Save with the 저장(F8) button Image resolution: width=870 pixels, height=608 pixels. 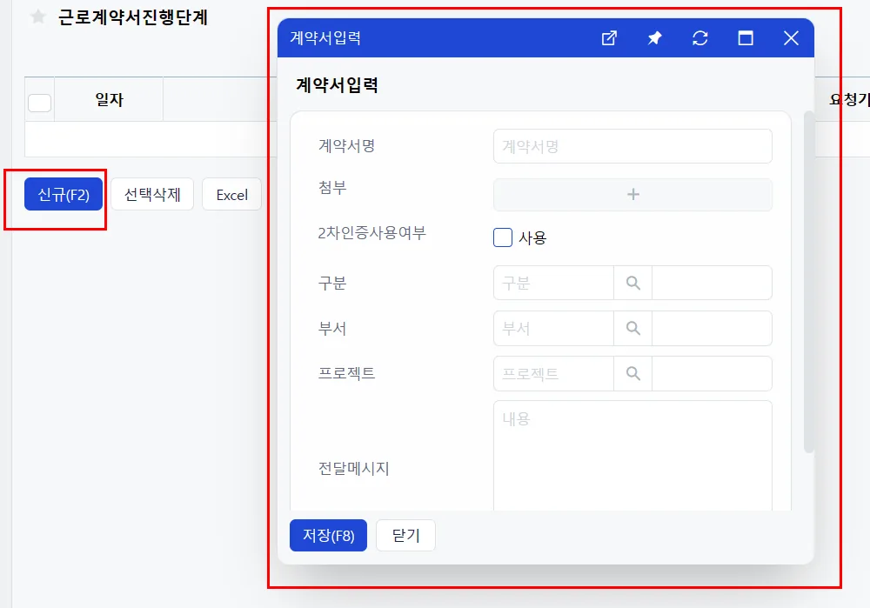click(x=329, y=535)
